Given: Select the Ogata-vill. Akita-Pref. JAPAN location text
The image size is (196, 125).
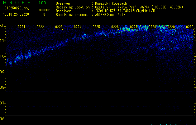Looking at the screenshot, I should coord(139,7).
